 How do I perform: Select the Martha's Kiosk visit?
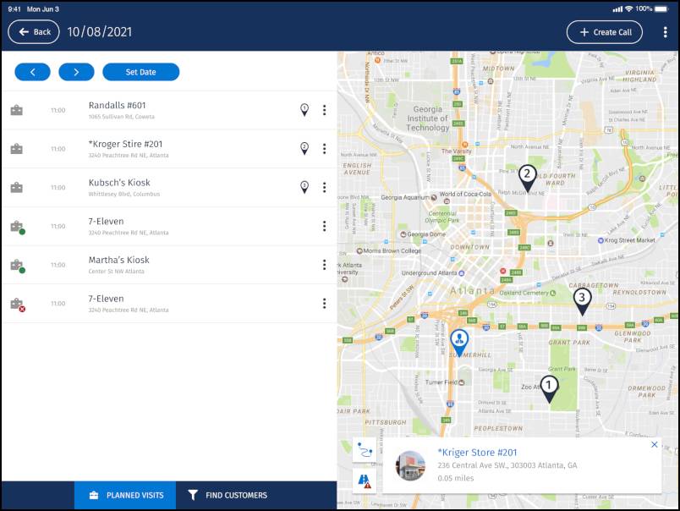tap(169, 265)
